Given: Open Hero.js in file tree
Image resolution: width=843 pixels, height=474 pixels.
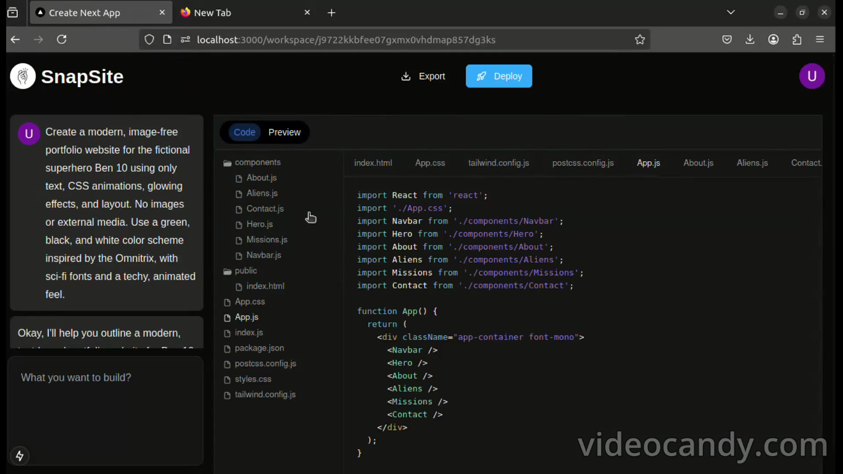Looking at the screenshot, I should pyautogui.click(x=260, y=224).
